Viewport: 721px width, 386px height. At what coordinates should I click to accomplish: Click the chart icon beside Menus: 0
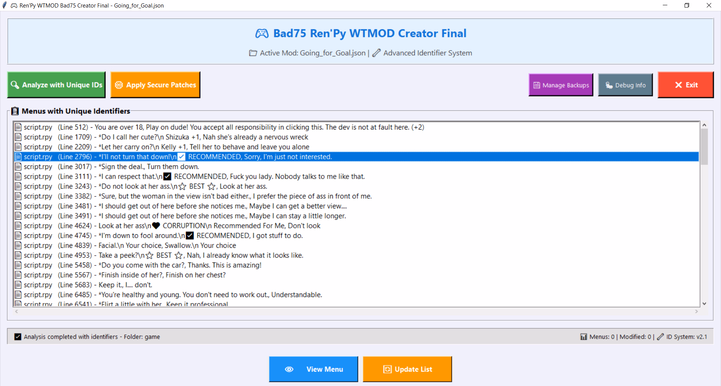click(584, 337)
